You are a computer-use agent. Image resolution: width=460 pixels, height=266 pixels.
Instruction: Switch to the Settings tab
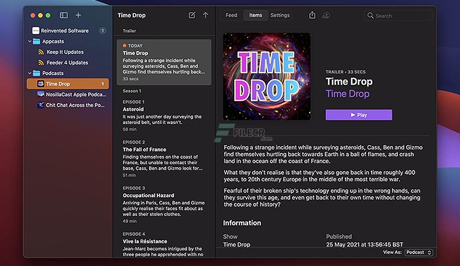click(x=280, y=15)
